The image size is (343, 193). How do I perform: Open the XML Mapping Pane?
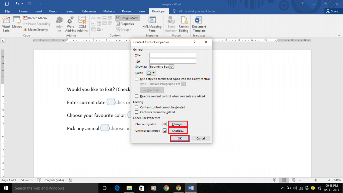[x=152, y=23]
